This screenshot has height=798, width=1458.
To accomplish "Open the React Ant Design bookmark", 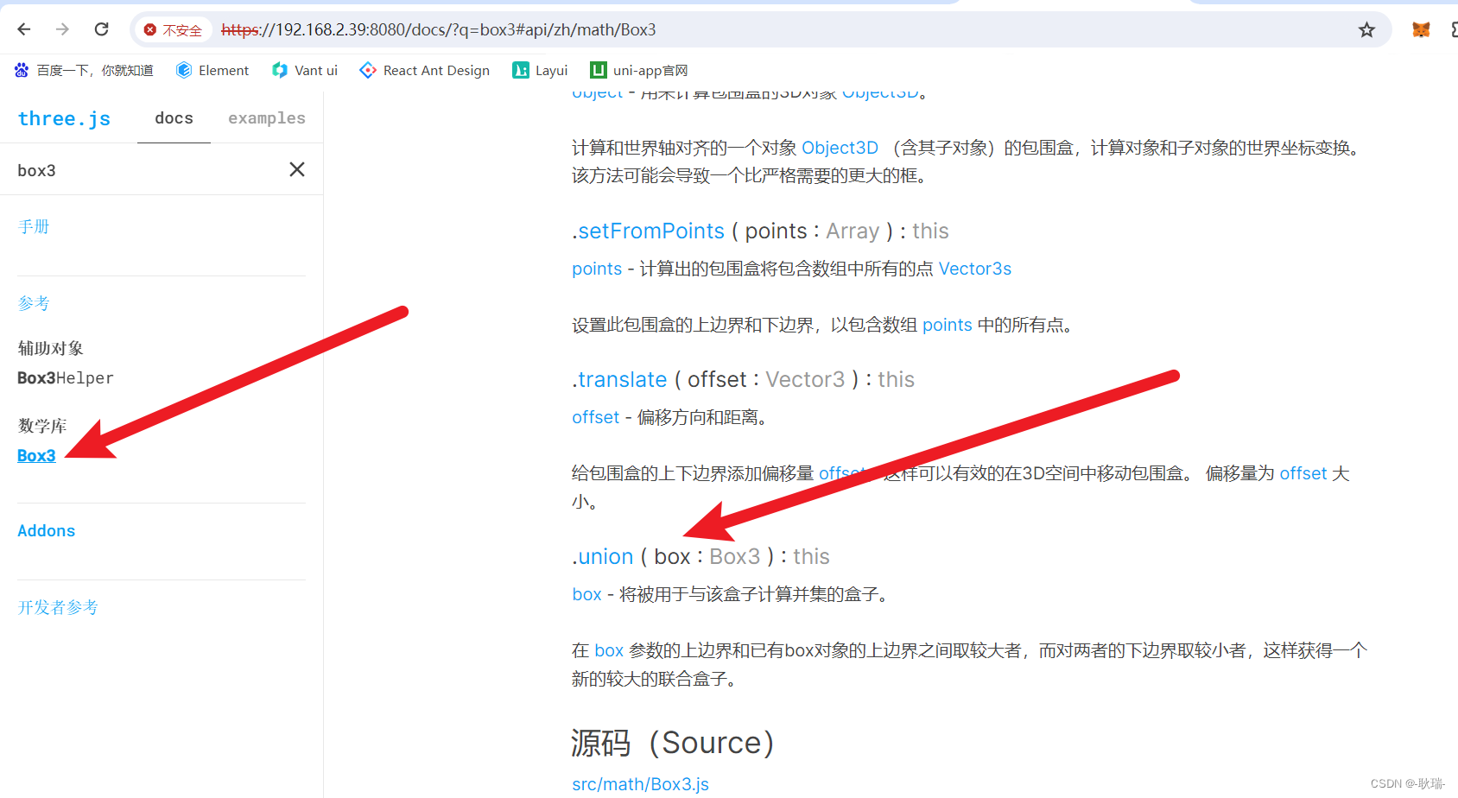I will (x=425, y=71).
